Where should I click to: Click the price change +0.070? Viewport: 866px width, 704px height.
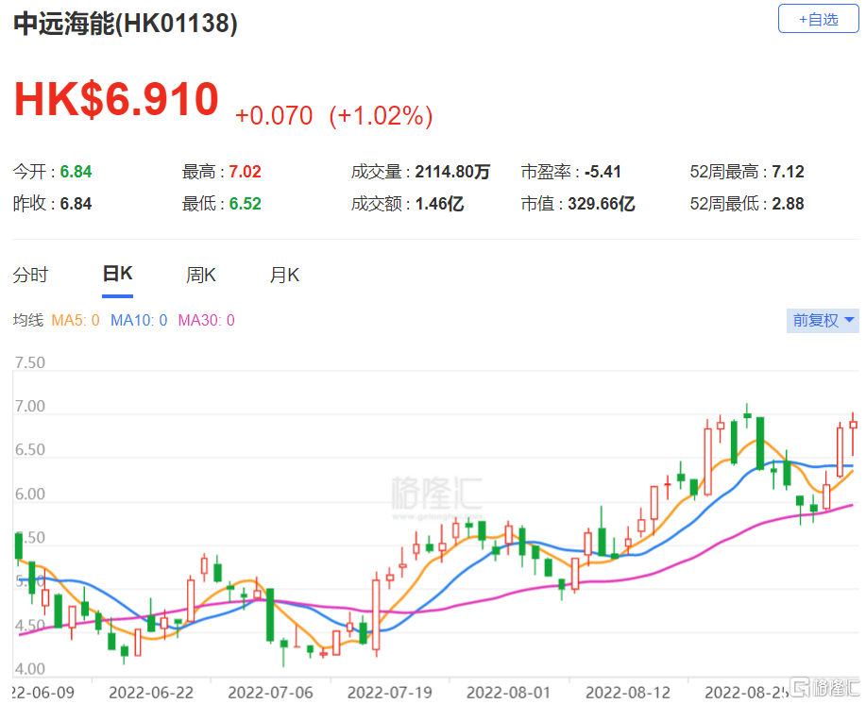[274, 116]
